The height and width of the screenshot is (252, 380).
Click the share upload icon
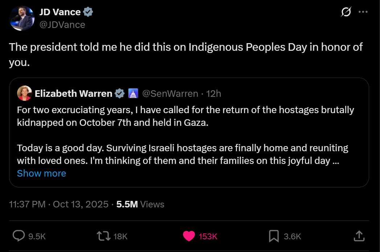[358, 236]
